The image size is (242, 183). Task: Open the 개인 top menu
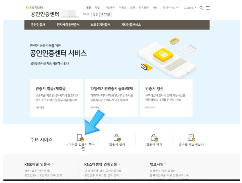click(89, 8)
